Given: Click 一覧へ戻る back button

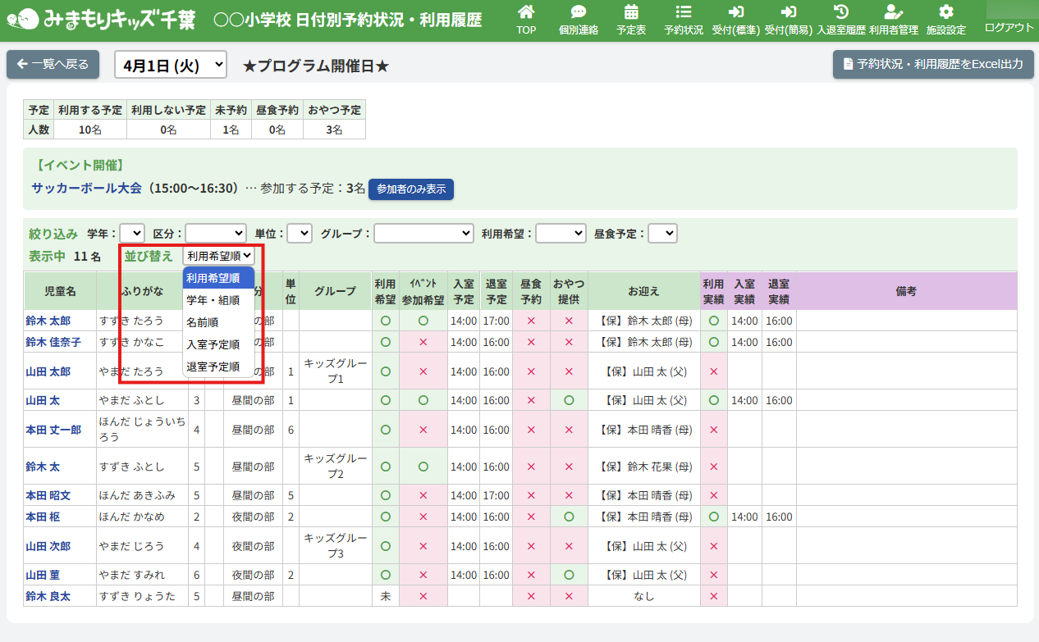Looking at the screenshot, I should [x=53, y=64].
